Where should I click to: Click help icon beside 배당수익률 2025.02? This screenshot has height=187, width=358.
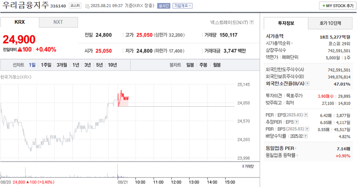[x=306, y=136]
